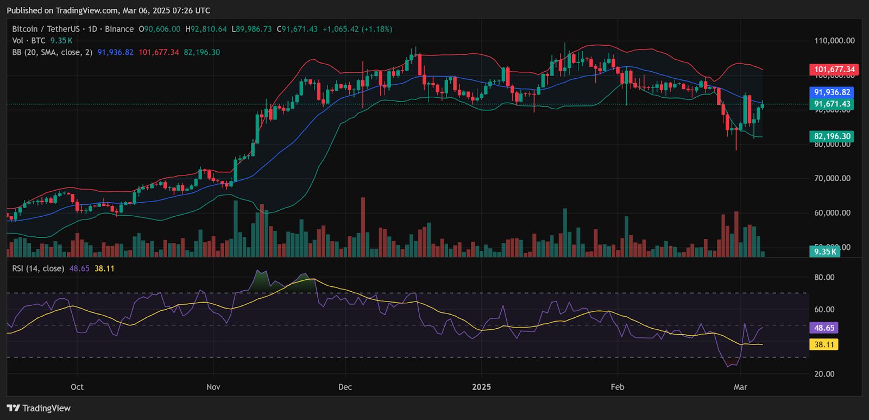Click the green 91,671.43 last price tag

tap(831, 104)
